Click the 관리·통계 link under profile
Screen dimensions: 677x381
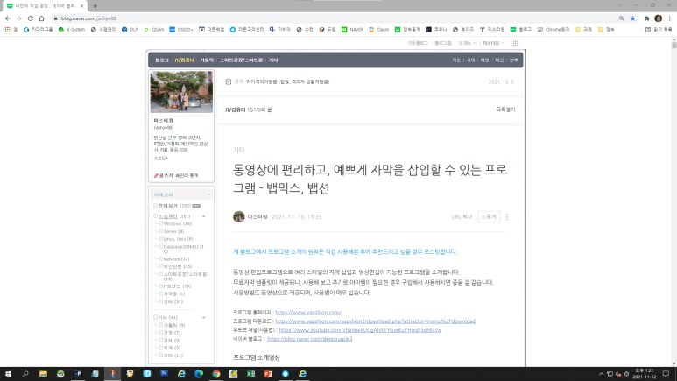[x=187, y=175]
